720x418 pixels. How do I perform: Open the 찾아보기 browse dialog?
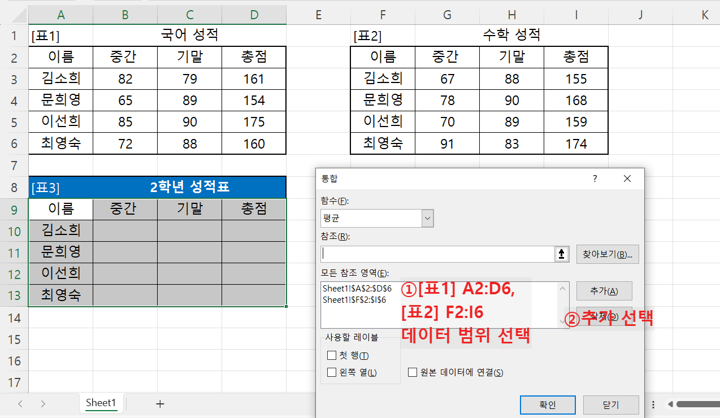(607, 254)
